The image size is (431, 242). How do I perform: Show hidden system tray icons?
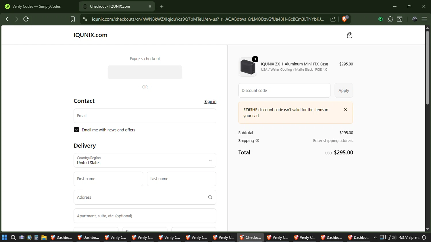(375, 237)
